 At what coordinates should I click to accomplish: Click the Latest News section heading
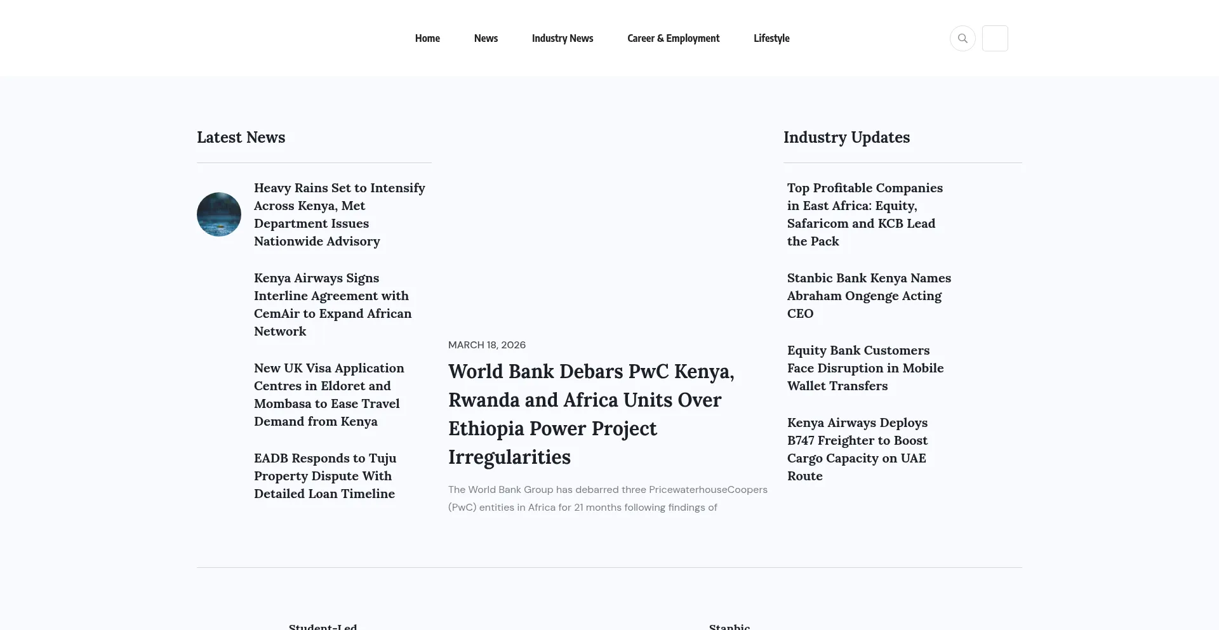(241, 137)
